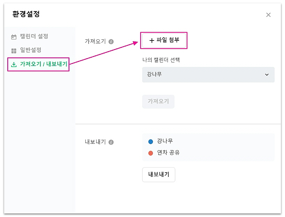Expand the calendar dropdown chevron arrow

click(267, 75)
